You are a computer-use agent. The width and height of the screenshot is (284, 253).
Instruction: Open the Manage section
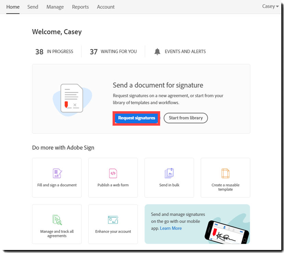point(55,7)
